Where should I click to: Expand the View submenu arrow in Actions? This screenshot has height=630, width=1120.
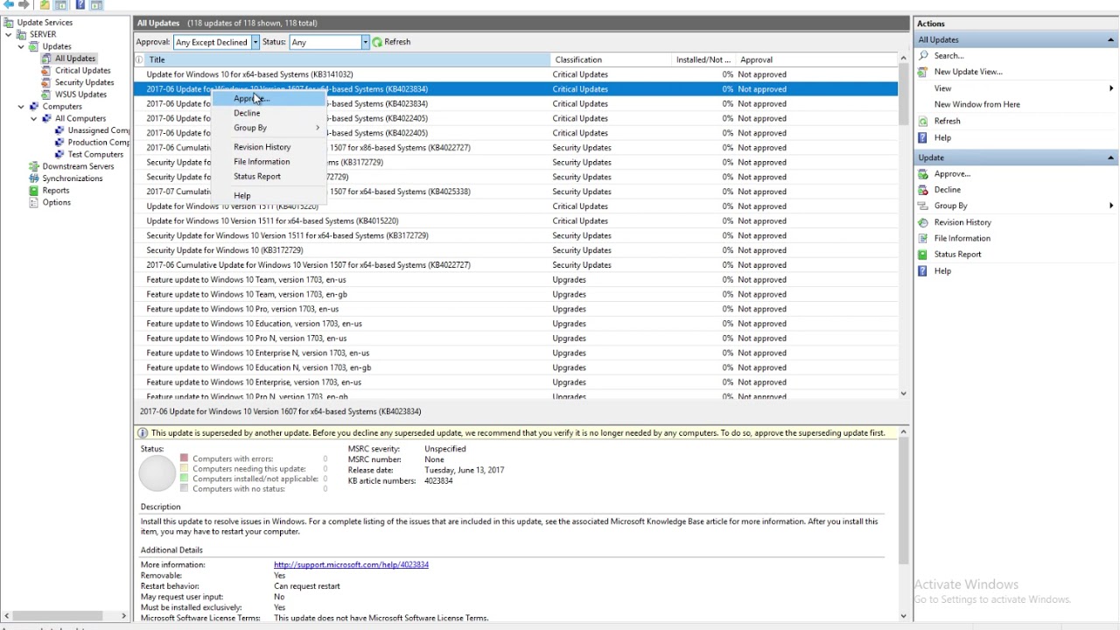pos(1111,88)
